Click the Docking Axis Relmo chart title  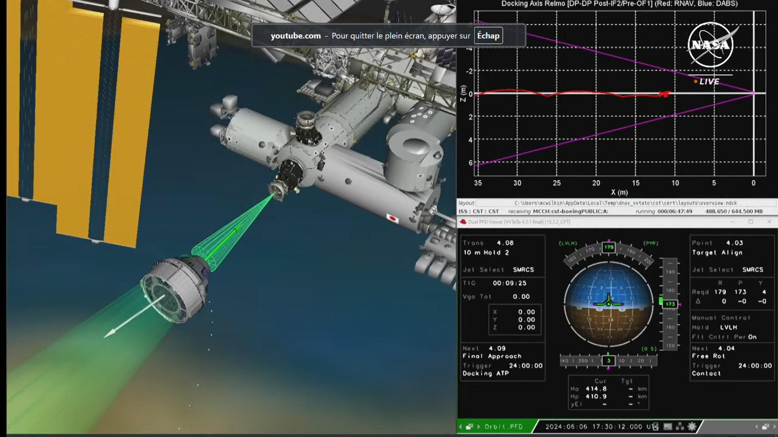[619, 4]
